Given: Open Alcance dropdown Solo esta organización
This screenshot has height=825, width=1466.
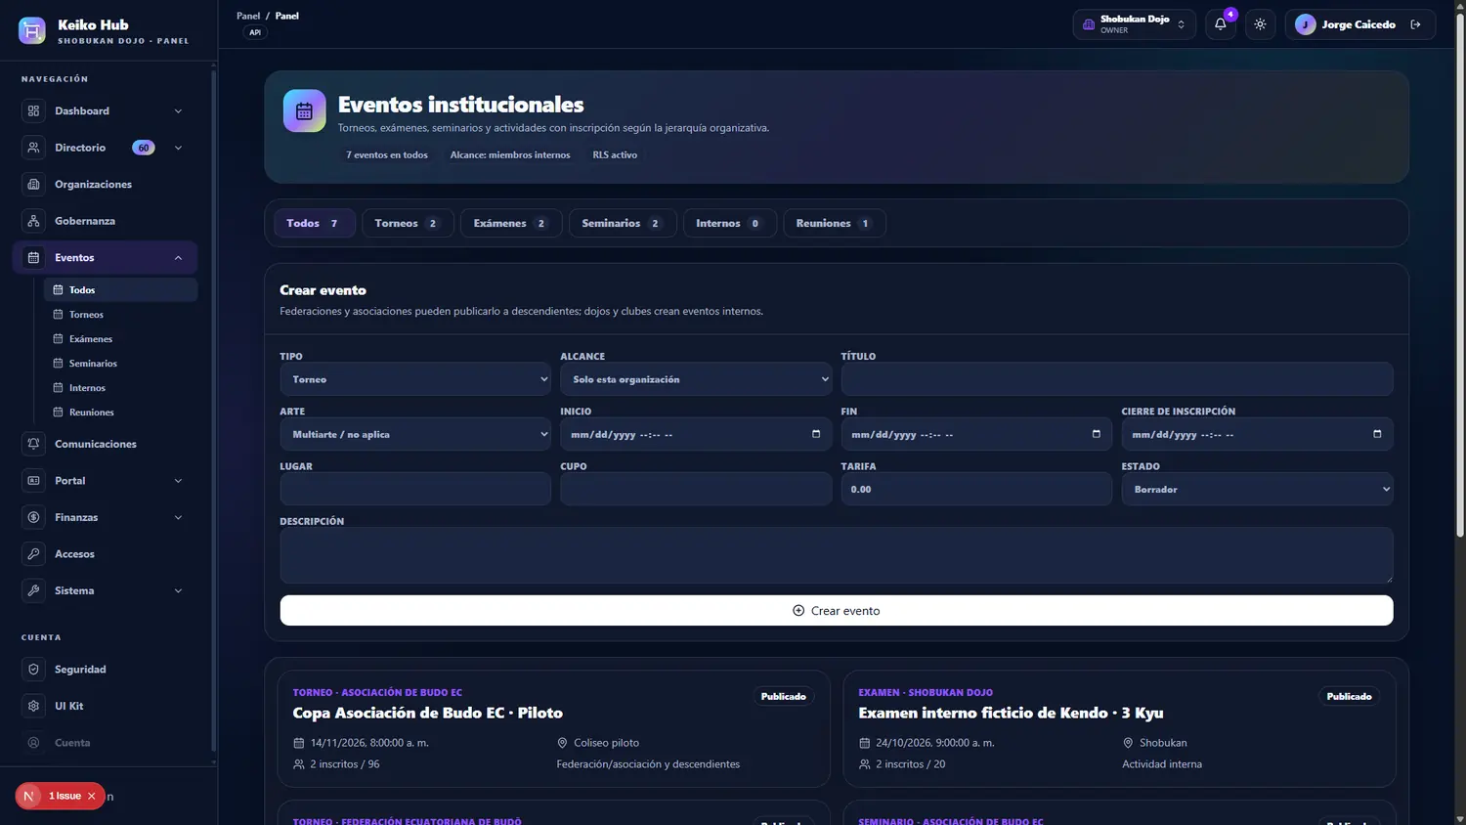Looking at the screenshot, I should pos(696,379).
